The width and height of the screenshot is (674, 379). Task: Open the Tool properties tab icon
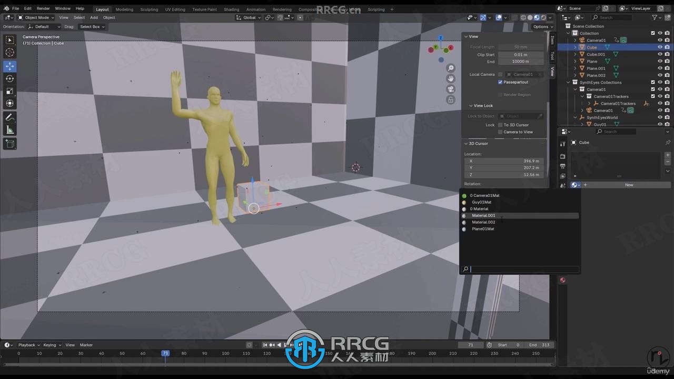point(562,144)
